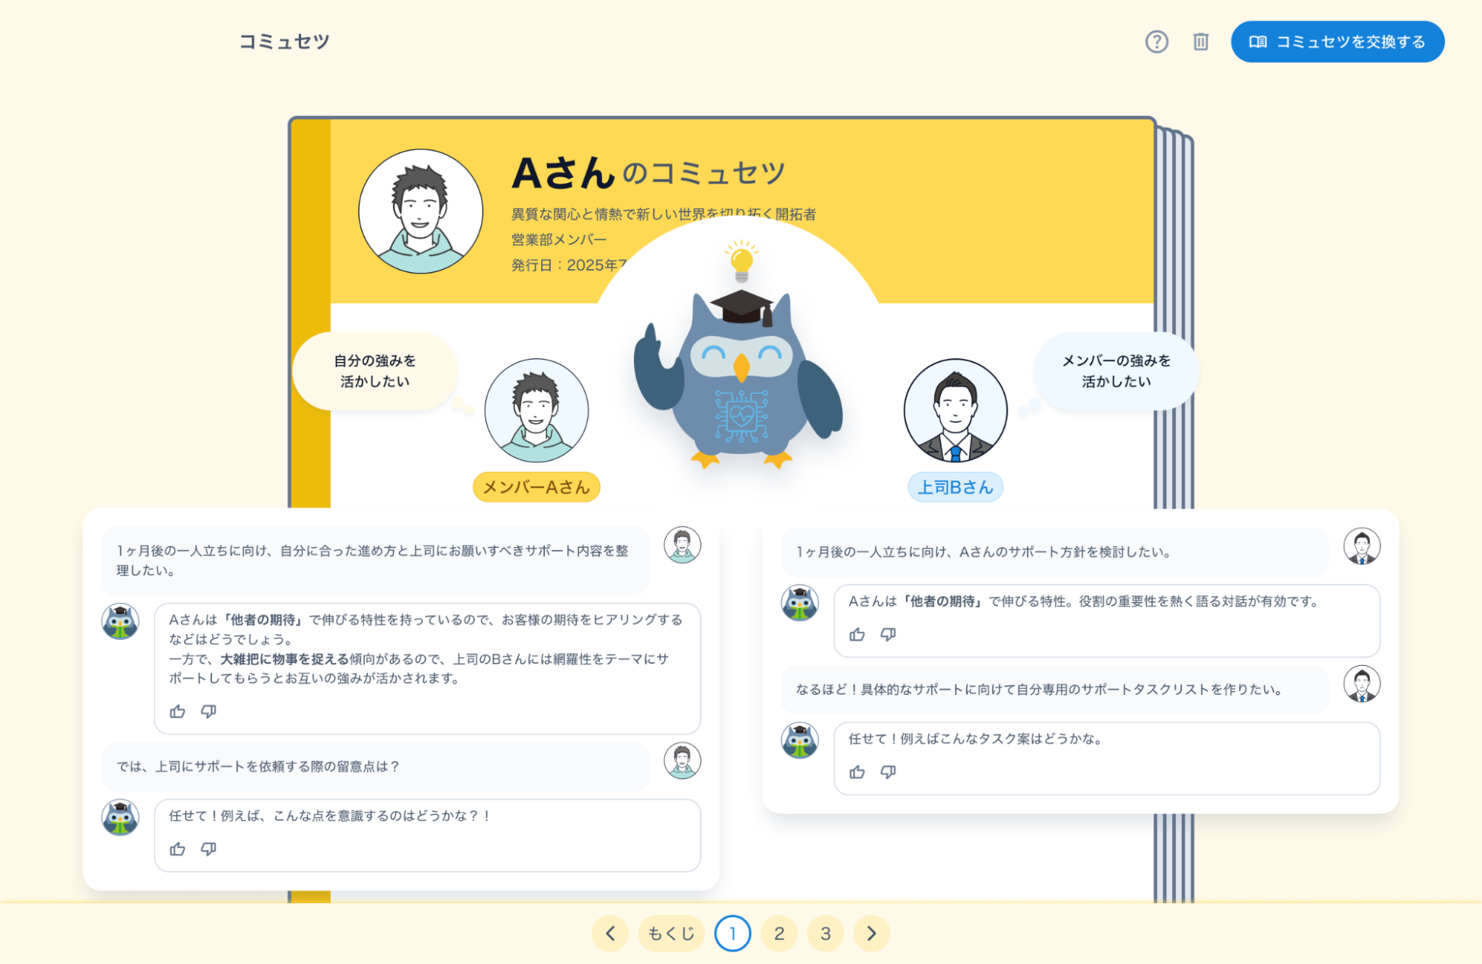Click the メンバーAさん label
1482x964 pixels.
coord(536,487)
